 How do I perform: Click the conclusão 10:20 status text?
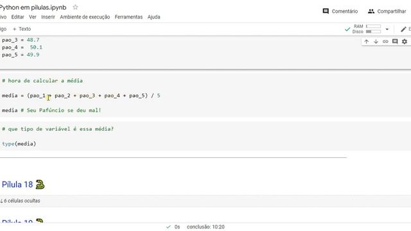tap(205, 227)
